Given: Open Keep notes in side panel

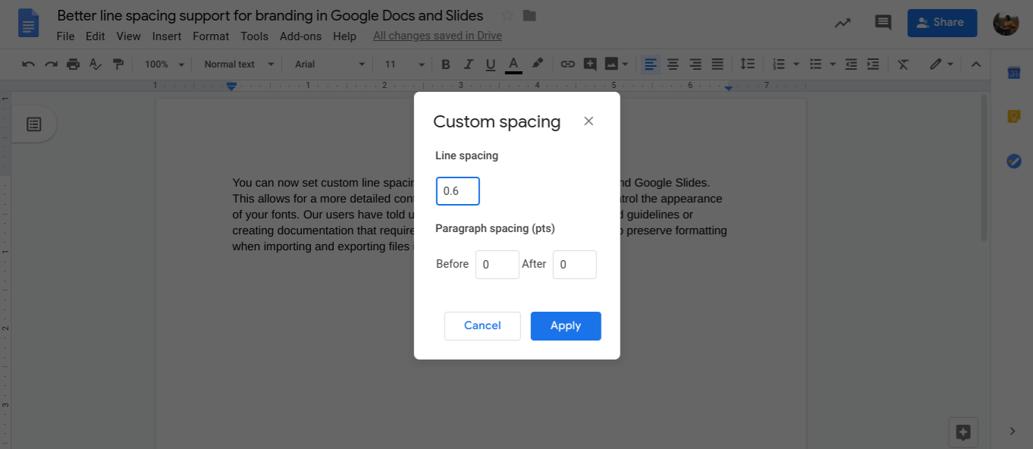Looking at the screenshot, I should [x=1014, y=117].
